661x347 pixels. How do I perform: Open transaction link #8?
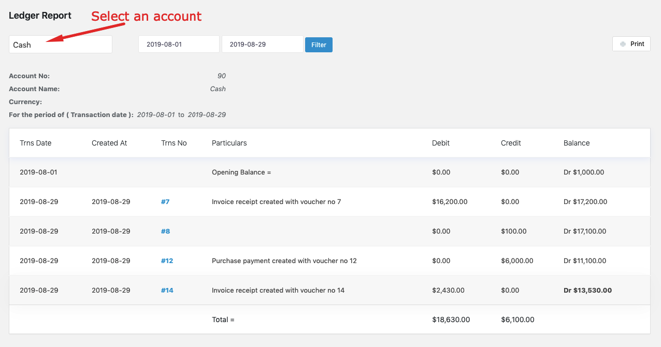(165, 232)
